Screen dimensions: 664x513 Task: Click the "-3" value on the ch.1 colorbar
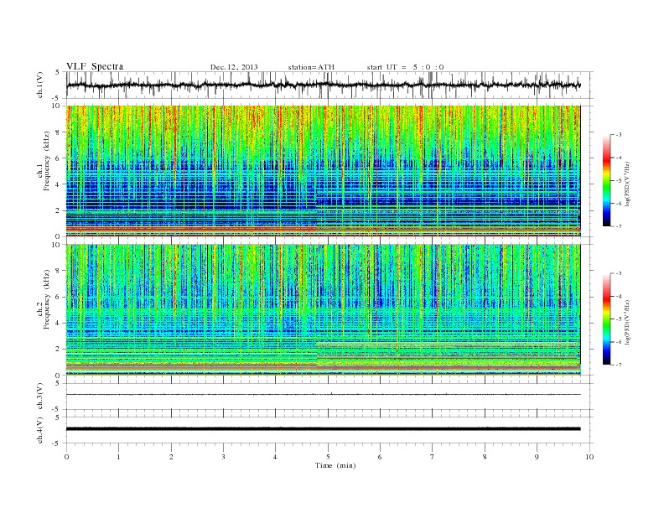pyautogui.click(x=619, y=135)
